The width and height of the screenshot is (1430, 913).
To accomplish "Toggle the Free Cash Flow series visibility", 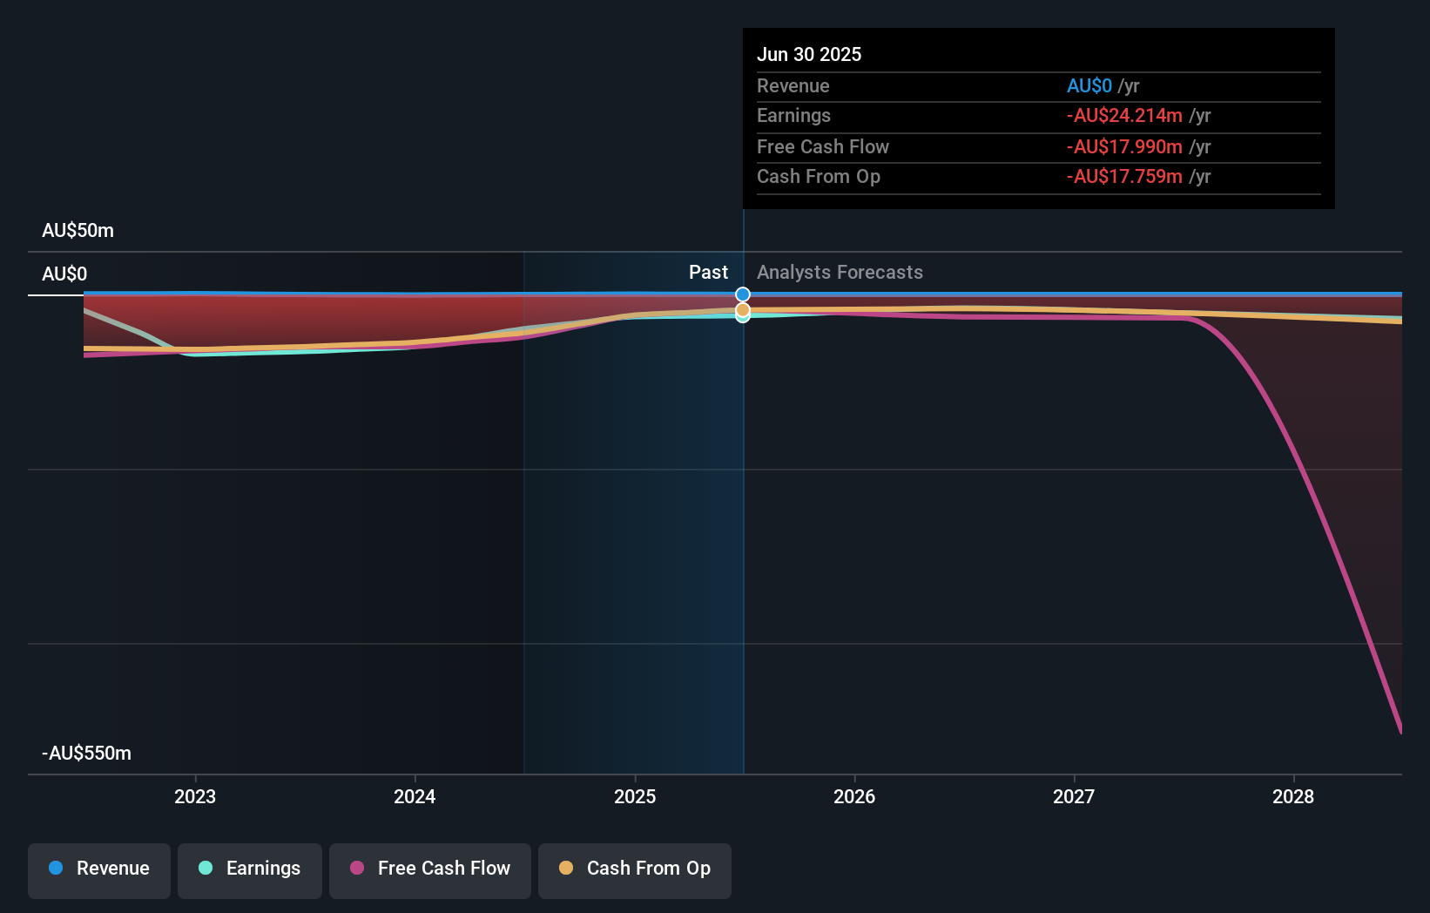I will (x=429, y=869).
